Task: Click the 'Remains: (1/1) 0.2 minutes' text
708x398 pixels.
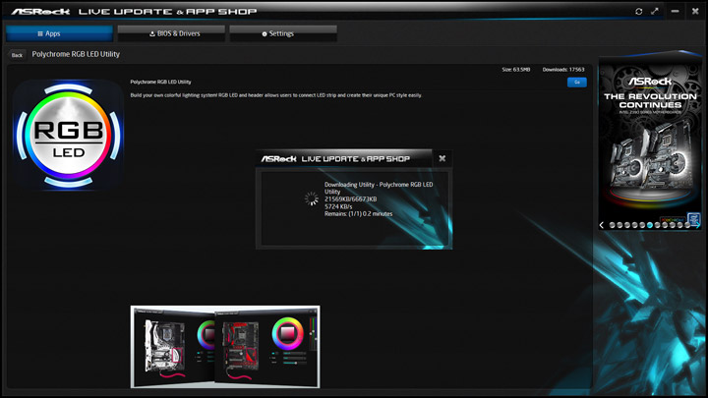Action: point(359,214)
